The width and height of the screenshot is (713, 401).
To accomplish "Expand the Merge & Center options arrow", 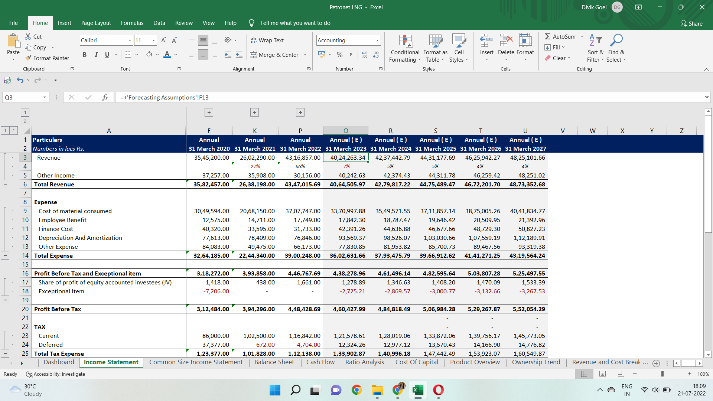I will 305,55.
